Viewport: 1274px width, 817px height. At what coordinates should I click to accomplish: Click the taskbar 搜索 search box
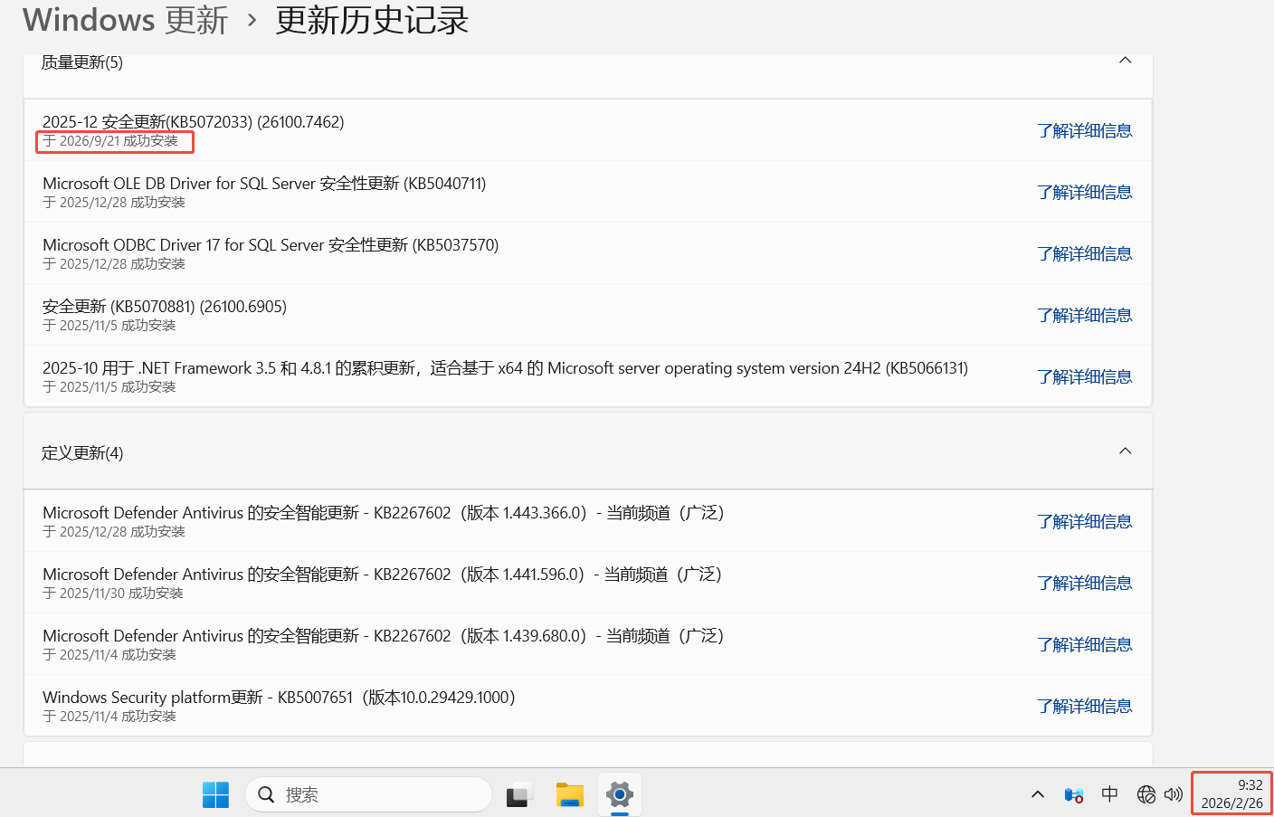[x=368, y=794]
